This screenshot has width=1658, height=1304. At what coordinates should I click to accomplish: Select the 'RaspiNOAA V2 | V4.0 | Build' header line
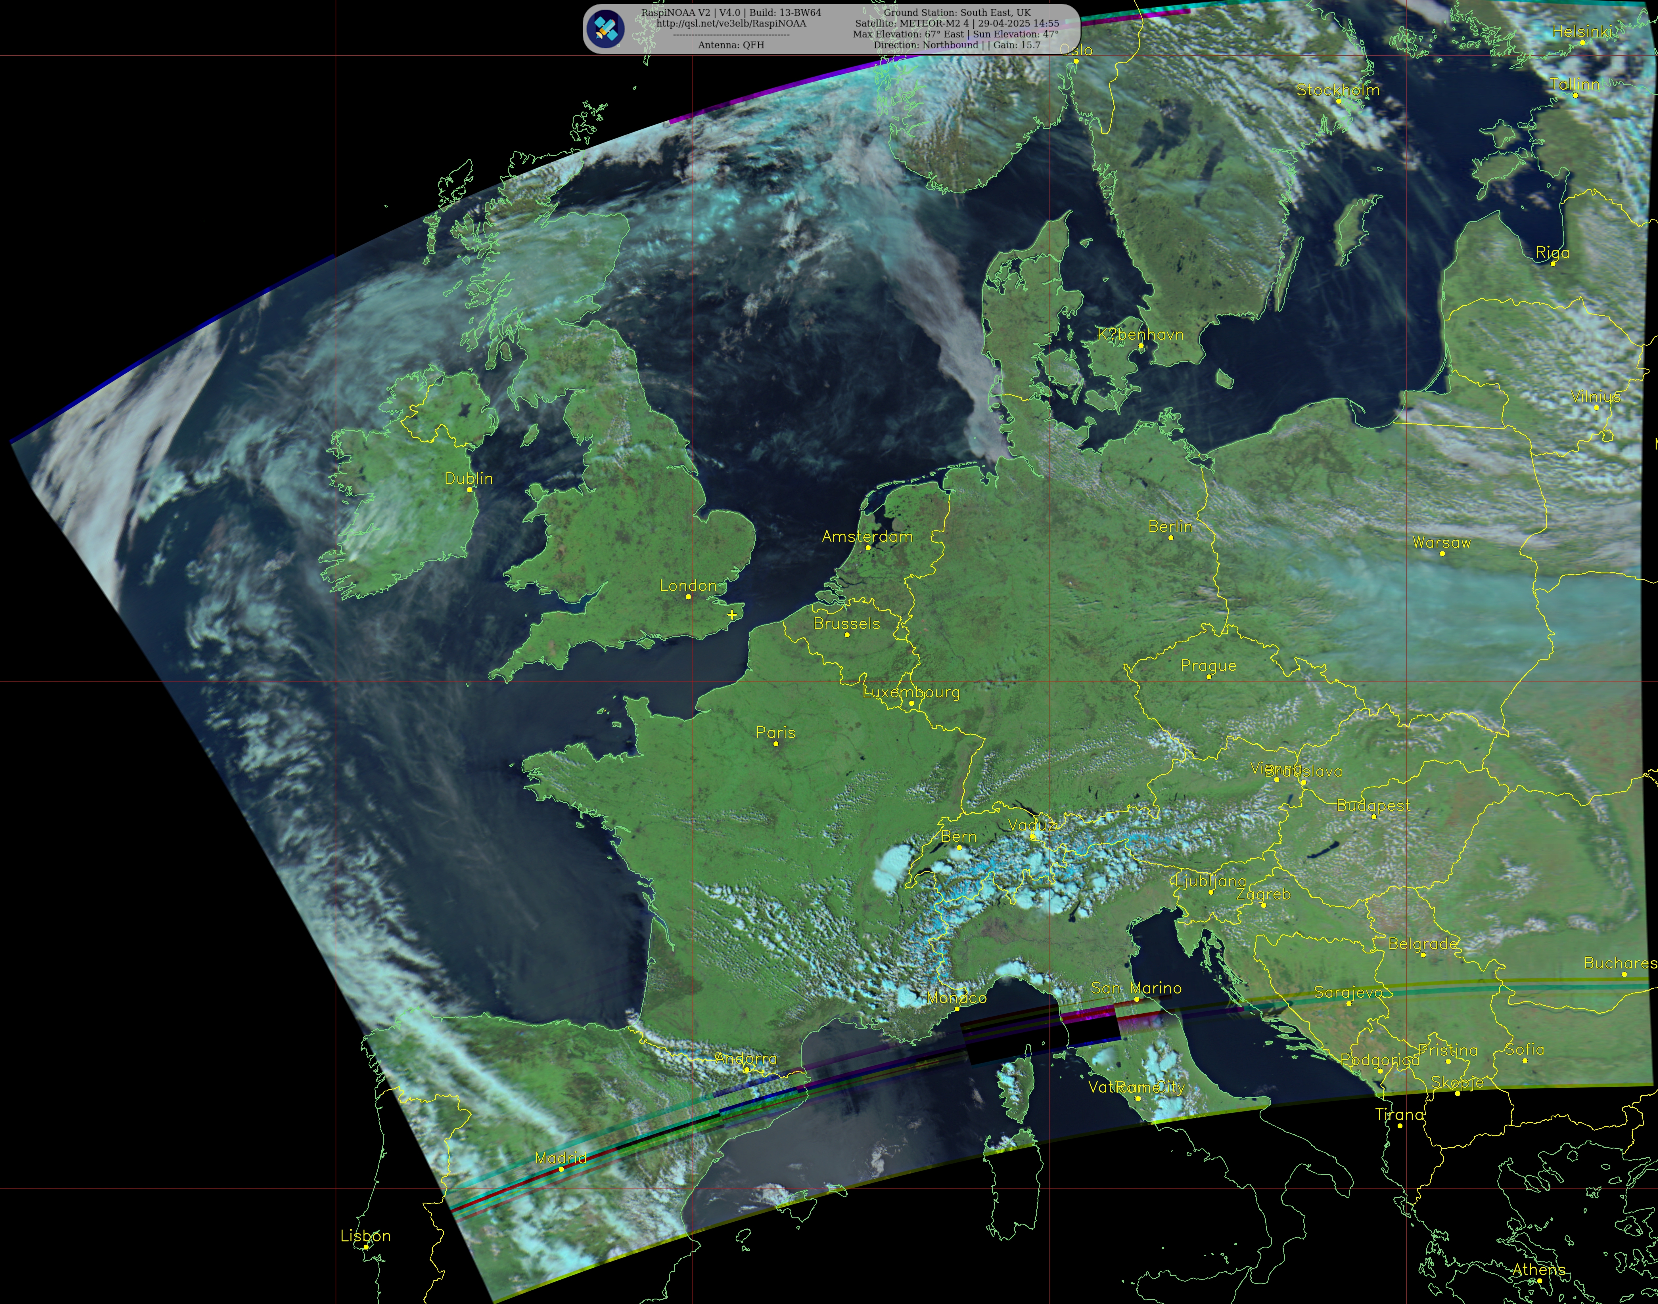(x=731, y=13)
